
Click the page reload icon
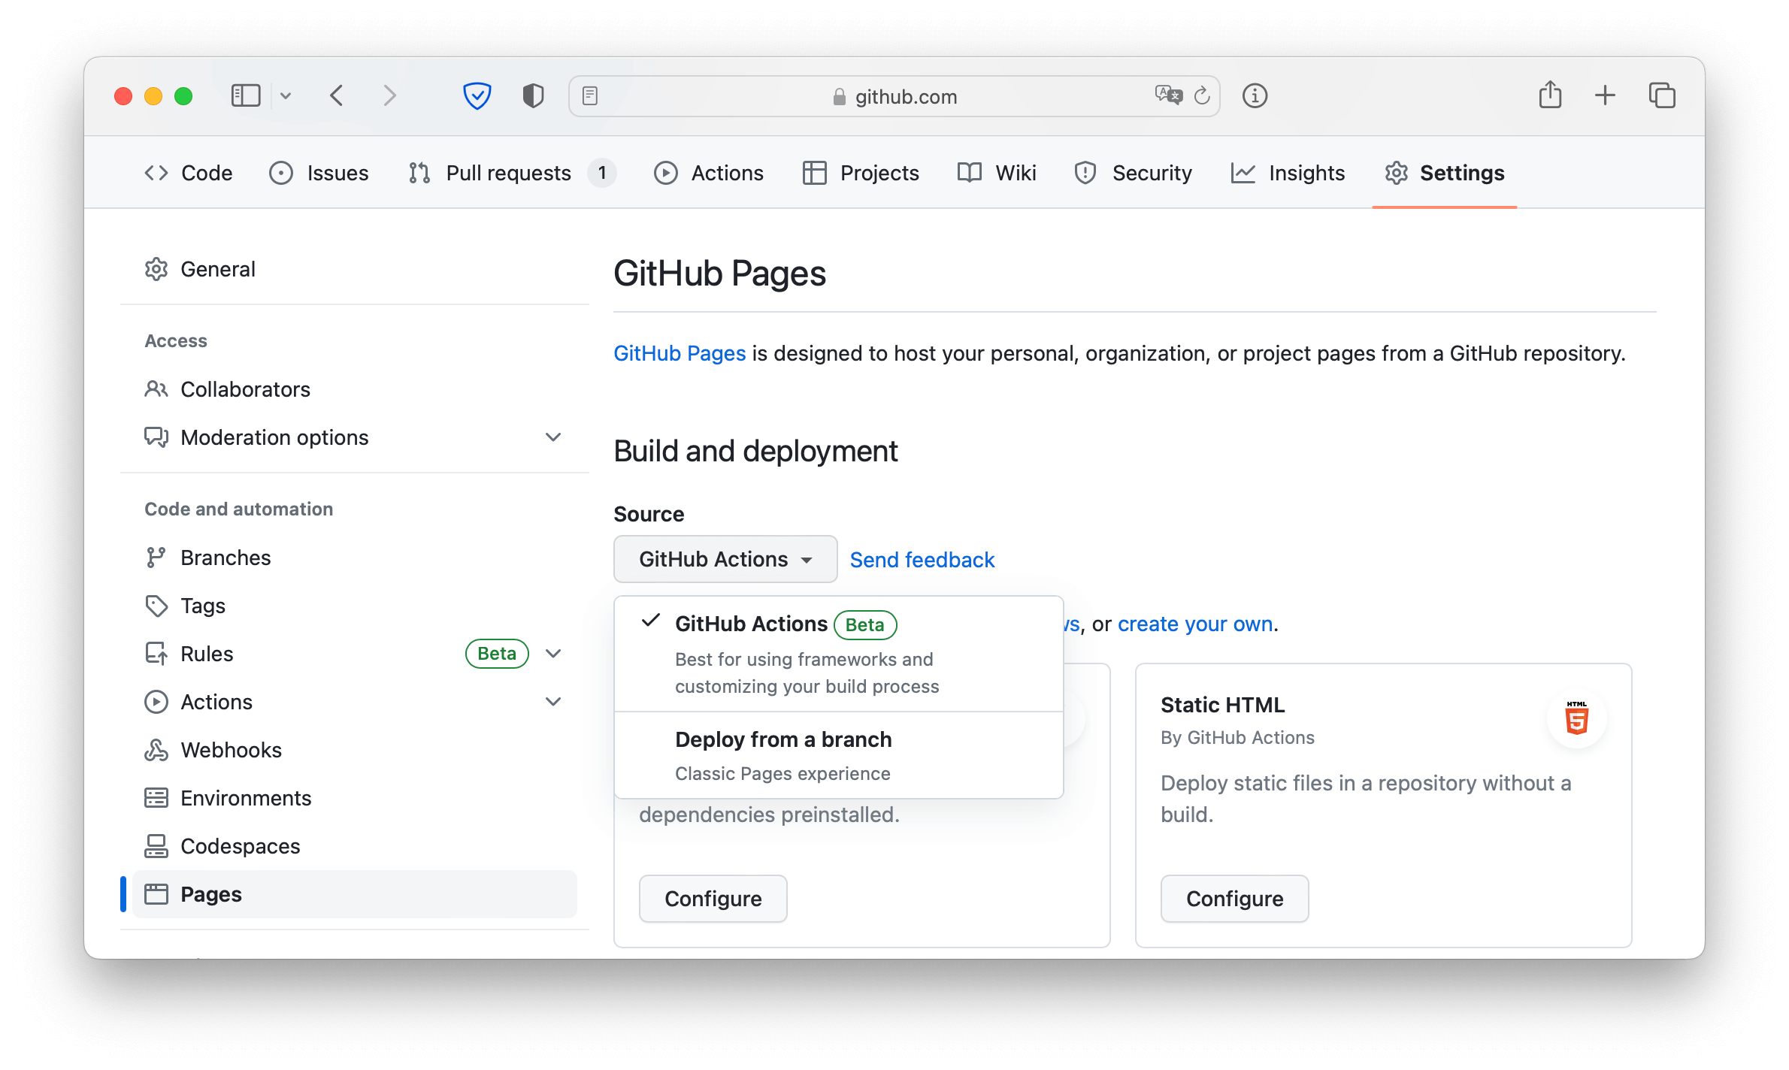coord(1202,95)
